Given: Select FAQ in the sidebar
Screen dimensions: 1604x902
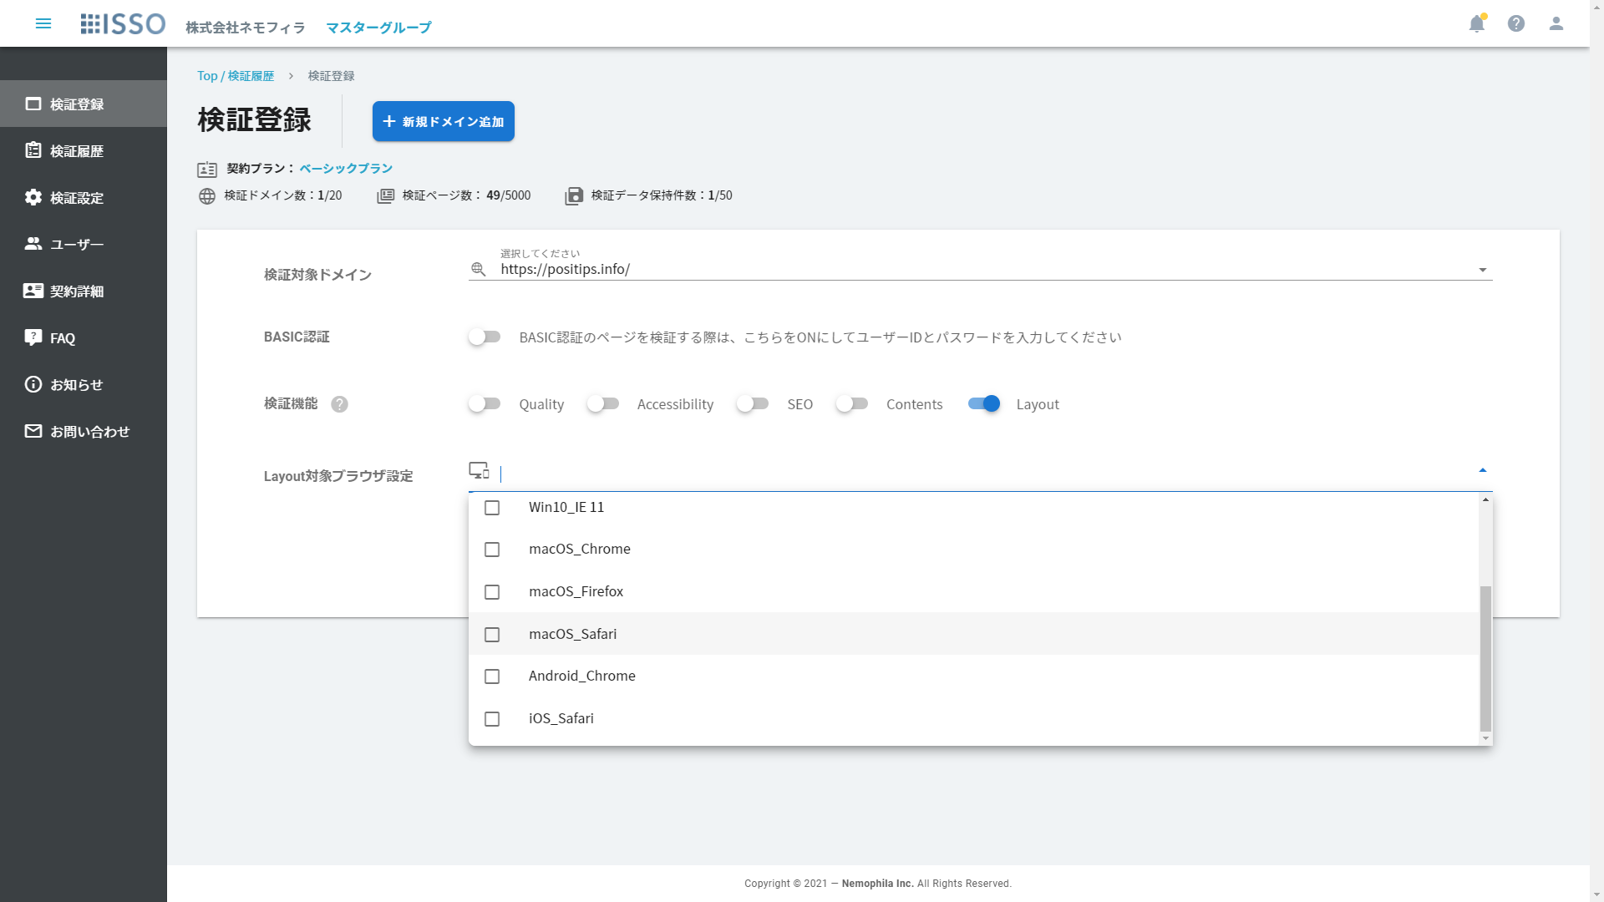Looking at the screenshot, I should coord(84,337).
